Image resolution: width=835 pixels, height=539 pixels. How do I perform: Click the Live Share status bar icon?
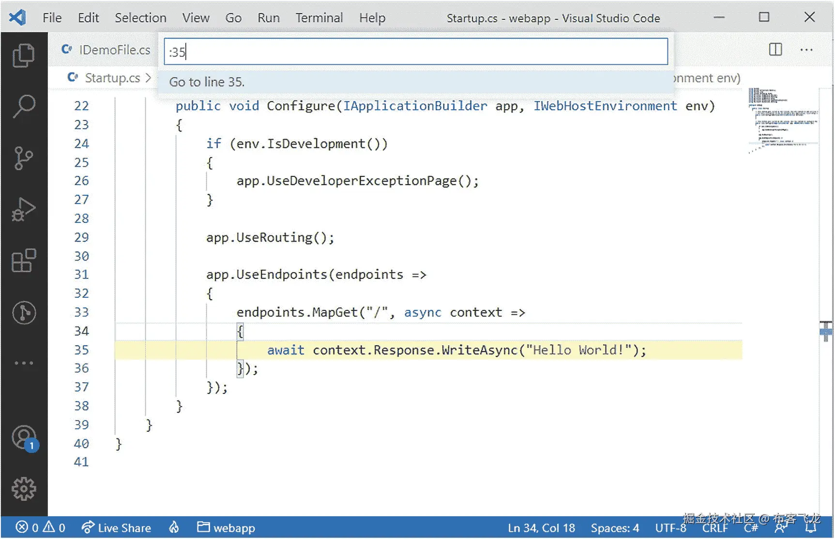click(x=116, y=527)
